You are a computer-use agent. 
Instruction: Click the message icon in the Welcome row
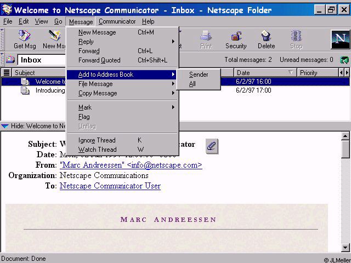pyautogui.click(x=25, y=82)
